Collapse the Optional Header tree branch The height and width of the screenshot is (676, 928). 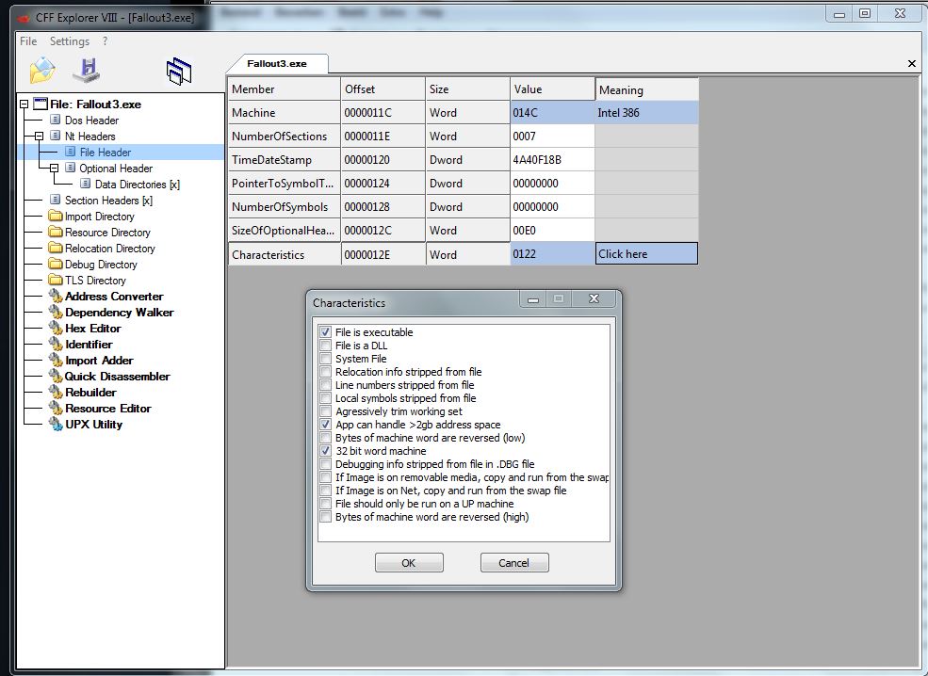click(x=55, y=168)
